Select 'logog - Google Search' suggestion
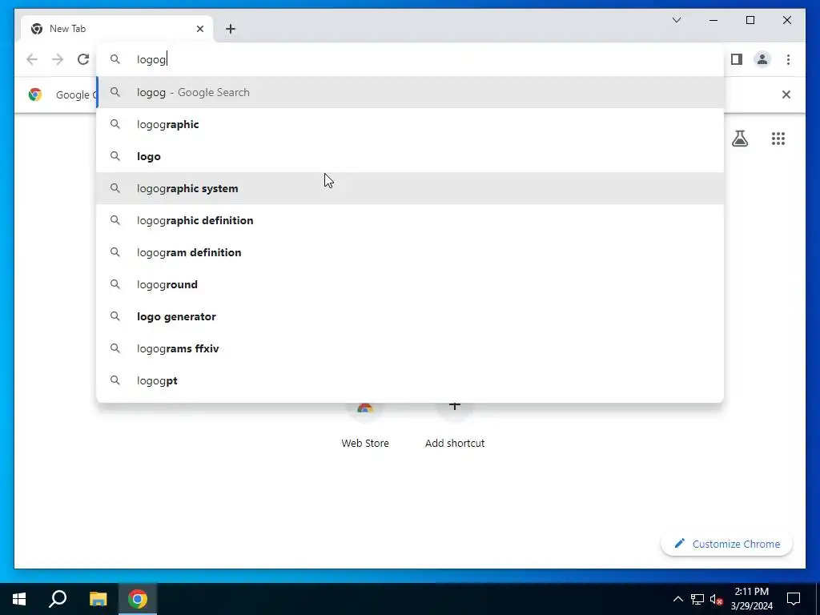The image size is (820, 615). (410, 93)
